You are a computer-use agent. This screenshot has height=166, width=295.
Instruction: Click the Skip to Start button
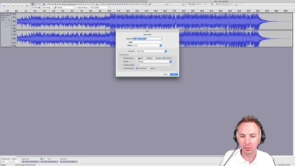[x=18, y=6]
